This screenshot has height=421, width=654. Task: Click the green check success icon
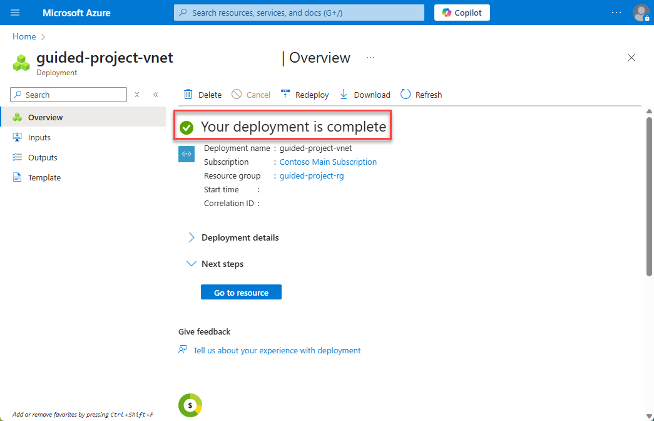[x=186, y=127]
